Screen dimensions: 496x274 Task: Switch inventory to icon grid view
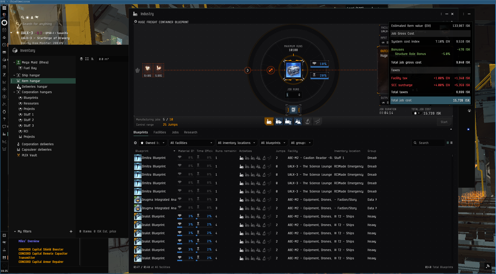tap(87, 59)
